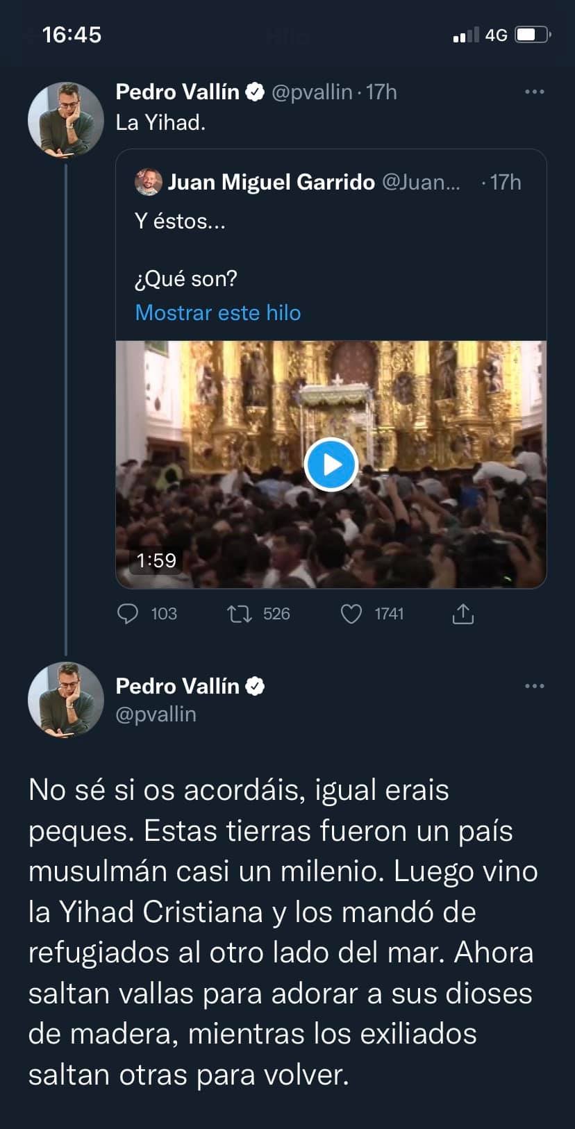Open more options on Pedro's reply tweet

[534, 685]
